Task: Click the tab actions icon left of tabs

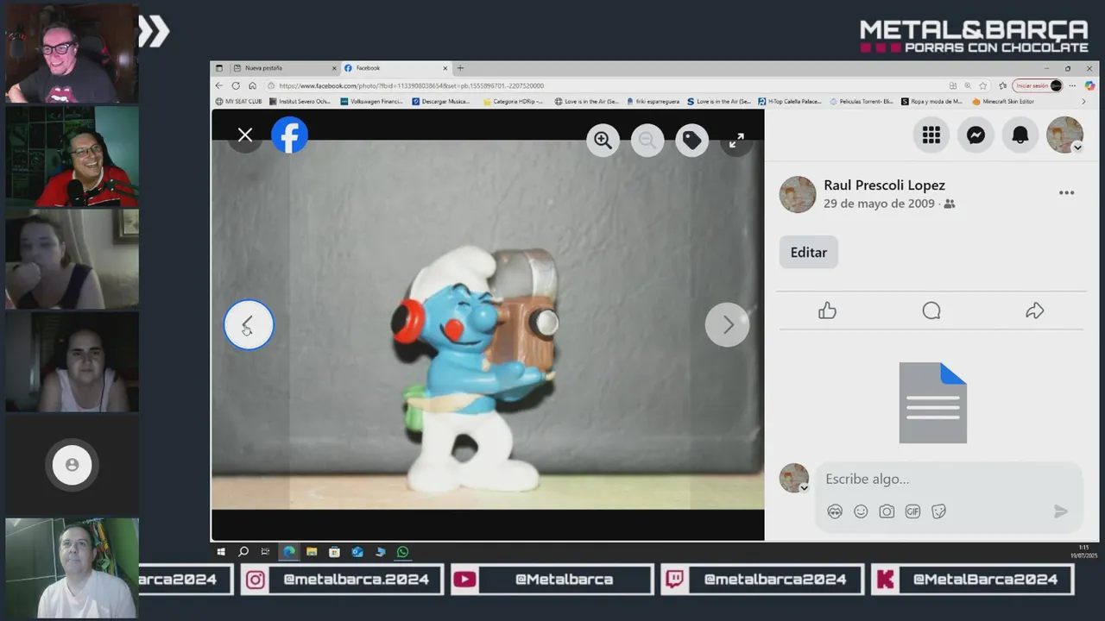Action: (x=219, y=68)
